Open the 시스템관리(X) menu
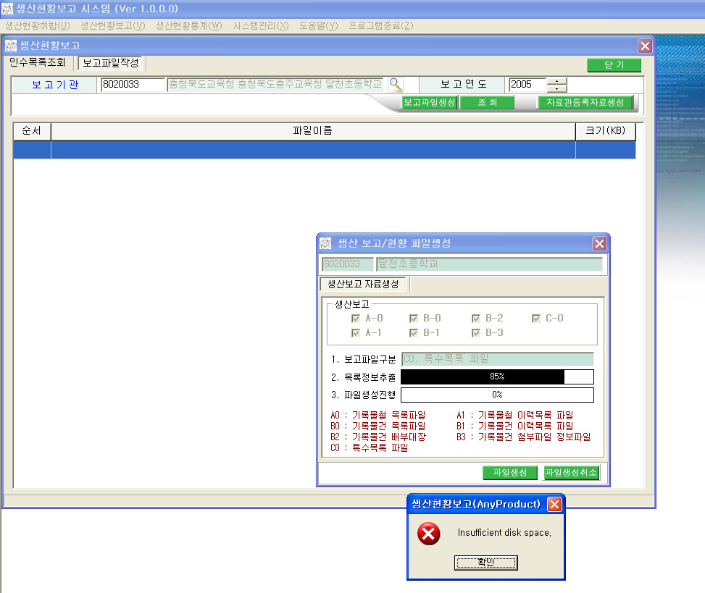Image resolution: width=705 pixels, height=593 pixels. coord(261,25)
